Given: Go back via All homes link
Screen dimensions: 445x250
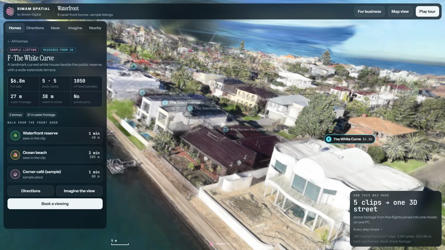Looking at the screenshot, I should pos(18,41).
